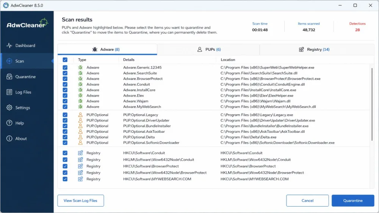Click the person icon in PUPs tab
The height and width of the screenshot is (213, 379).
click(x=200, y=50)
